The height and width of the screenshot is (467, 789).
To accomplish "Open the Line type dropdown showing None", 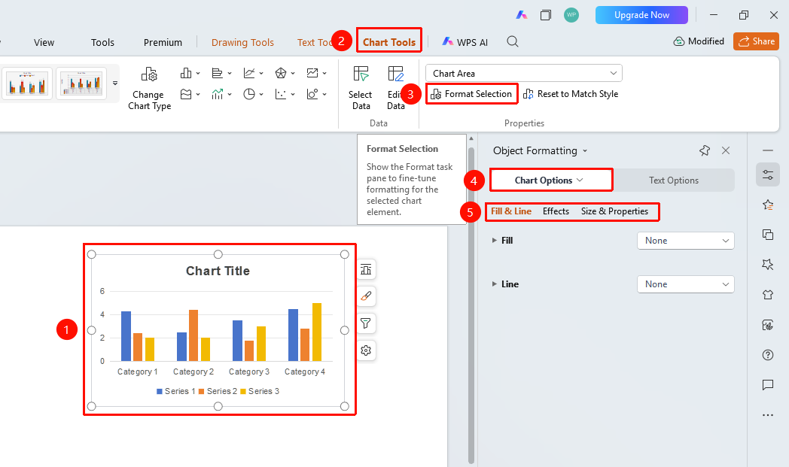I will [x=685, y=284].
